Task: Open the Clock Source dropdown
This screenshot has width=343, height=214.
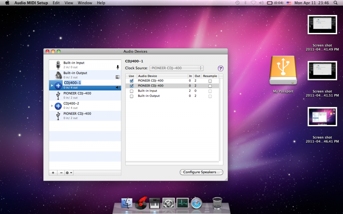Action: click(176, 68)
